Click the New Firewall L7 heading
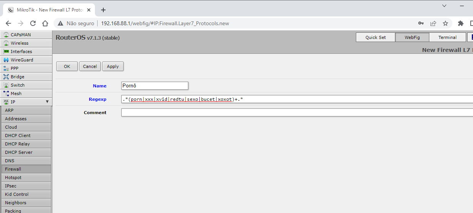Viewport: 473px width, 213px height. point(447,50)
